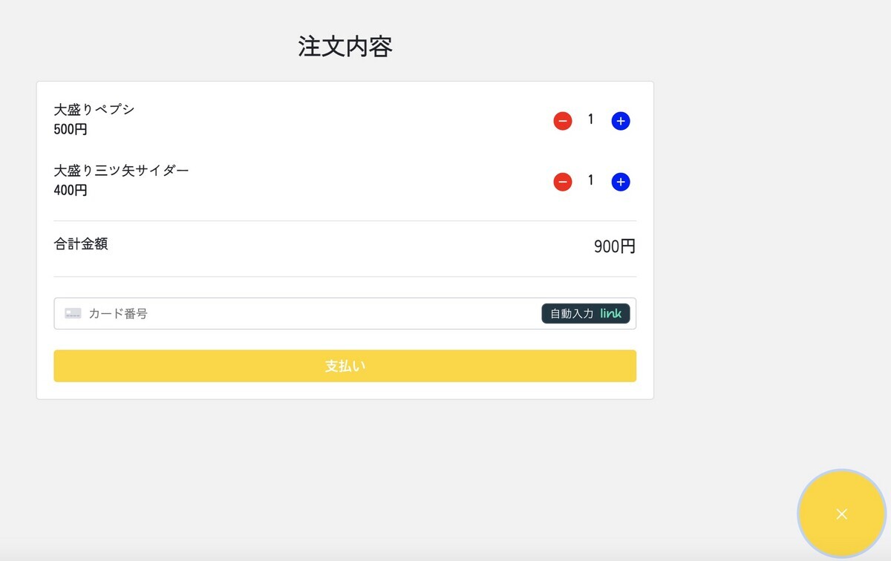The width and height of the screenshot is (891, 561).
Task: Click the 900円 total amount text
Action: click(614, 246)
